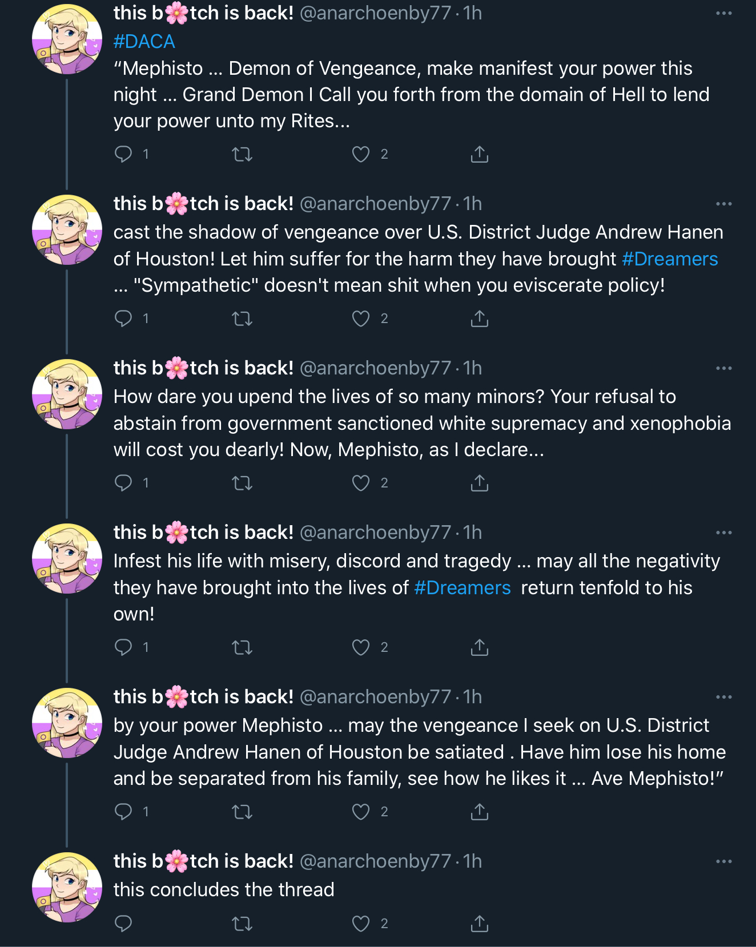The image size is (756, 947).
Task: Open more options on the 'How dare you' tweet
Action: click(x=724, y=368)
